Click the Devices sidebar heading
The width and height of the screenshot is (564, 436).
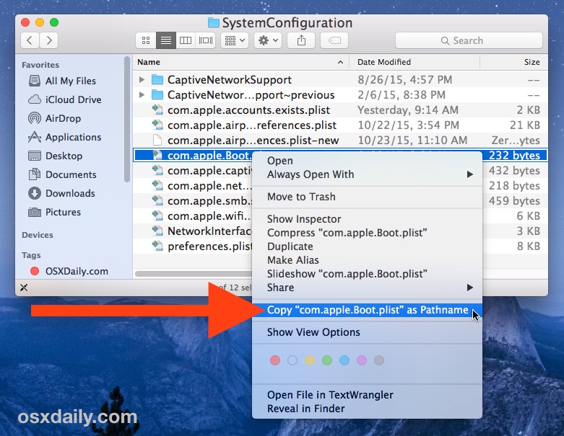point(38,235)
